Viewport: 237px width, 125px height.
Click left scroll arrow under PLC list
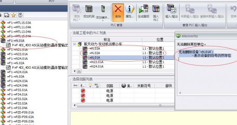(74, 71)
